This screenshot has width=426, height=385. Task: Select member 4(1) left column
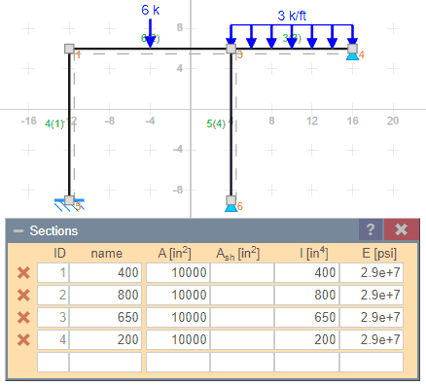(69, 124)
